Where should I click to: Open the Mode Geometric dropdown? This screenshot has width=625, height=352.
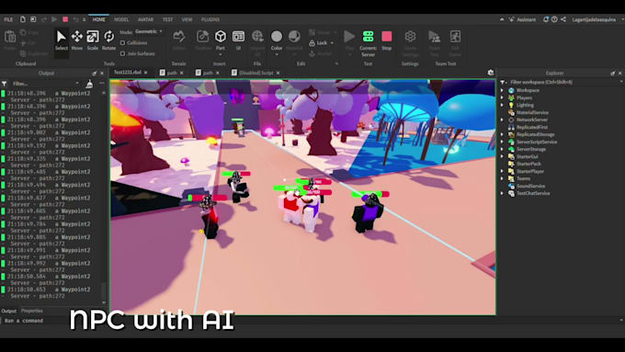(148, 31)
